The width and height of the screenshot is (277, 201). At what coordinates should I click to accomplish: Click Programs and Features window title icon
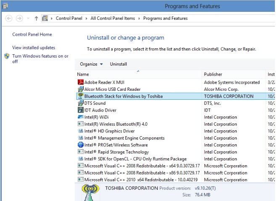[x=5, y=6]
